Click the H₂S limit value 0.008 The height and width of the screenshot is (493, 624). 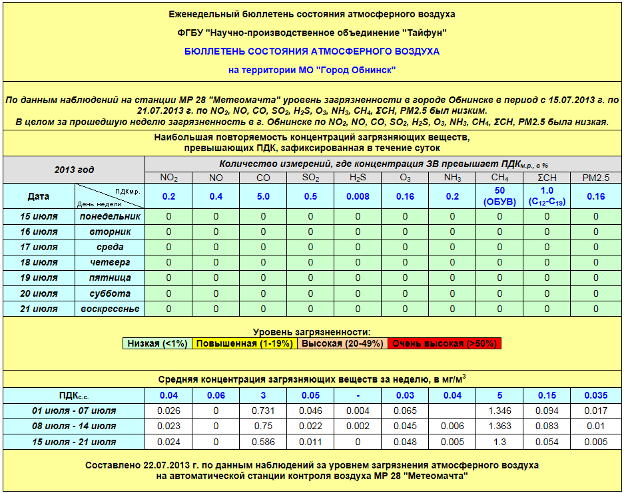point(358,196)
